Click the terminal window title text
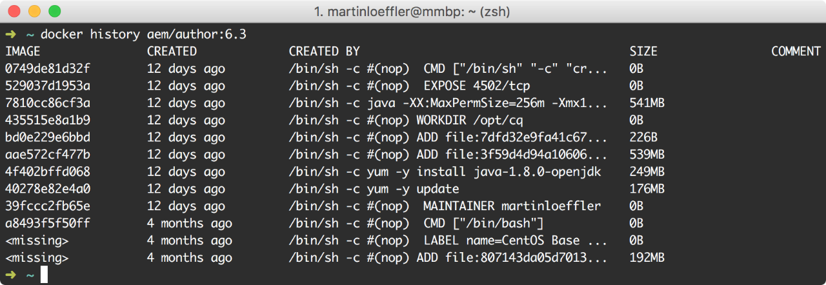Viewport: 826px width, 285px height. click(412, 12)
